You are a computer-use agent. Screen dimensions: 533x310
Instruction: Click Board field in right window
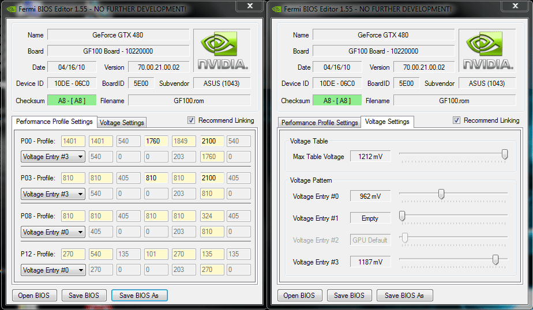tap(384, 51)
